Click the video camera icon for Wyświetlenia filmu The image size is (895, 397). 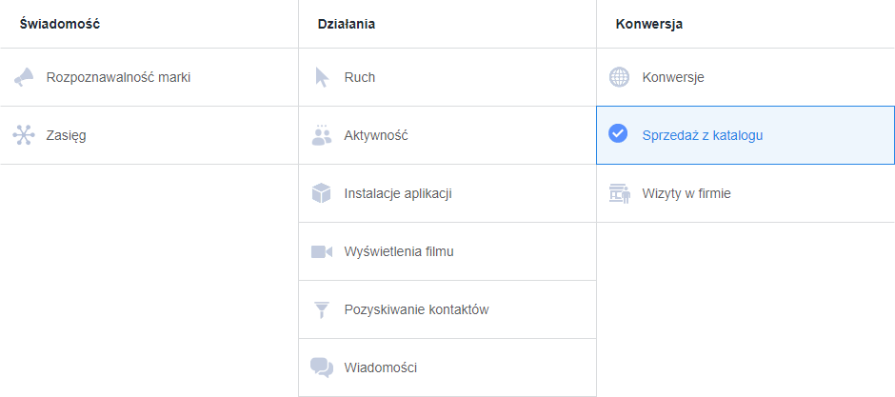pos(322,251)
